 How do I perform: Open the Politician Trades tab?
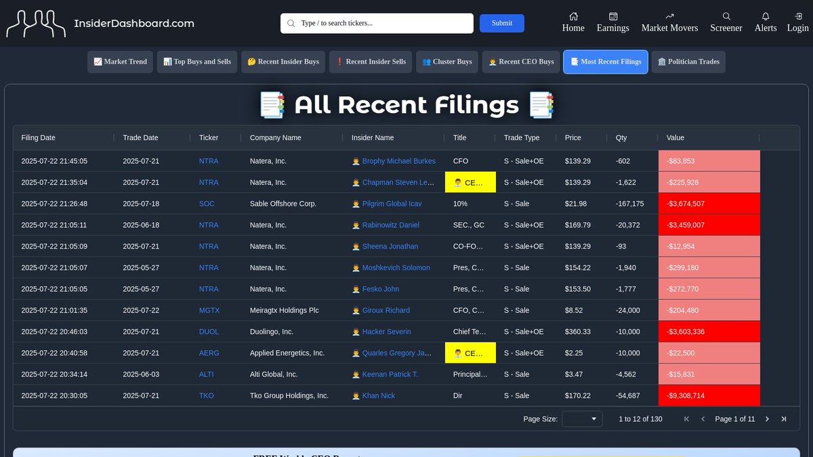point(688,62)
